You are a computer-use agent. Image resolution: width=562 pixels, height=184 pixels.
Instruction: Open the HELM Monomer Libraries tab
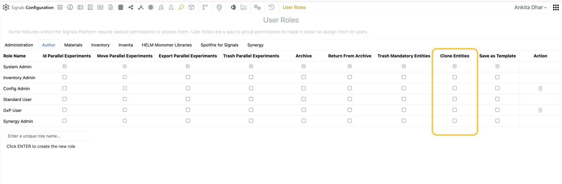pyautogui.click(x=167, y=45)
